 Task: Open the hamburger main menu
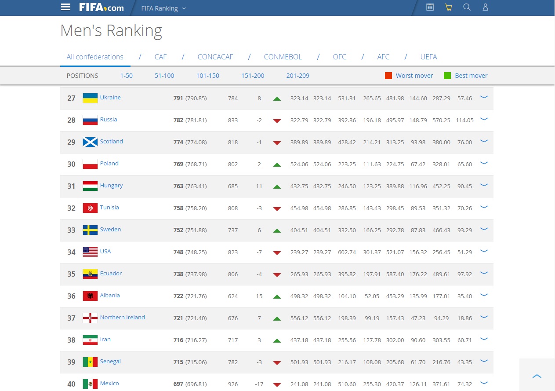point(65,7)
